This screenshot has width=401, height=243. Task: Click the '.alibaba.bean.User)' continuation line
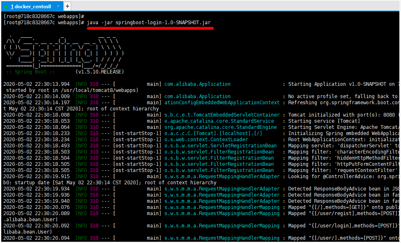30,220
